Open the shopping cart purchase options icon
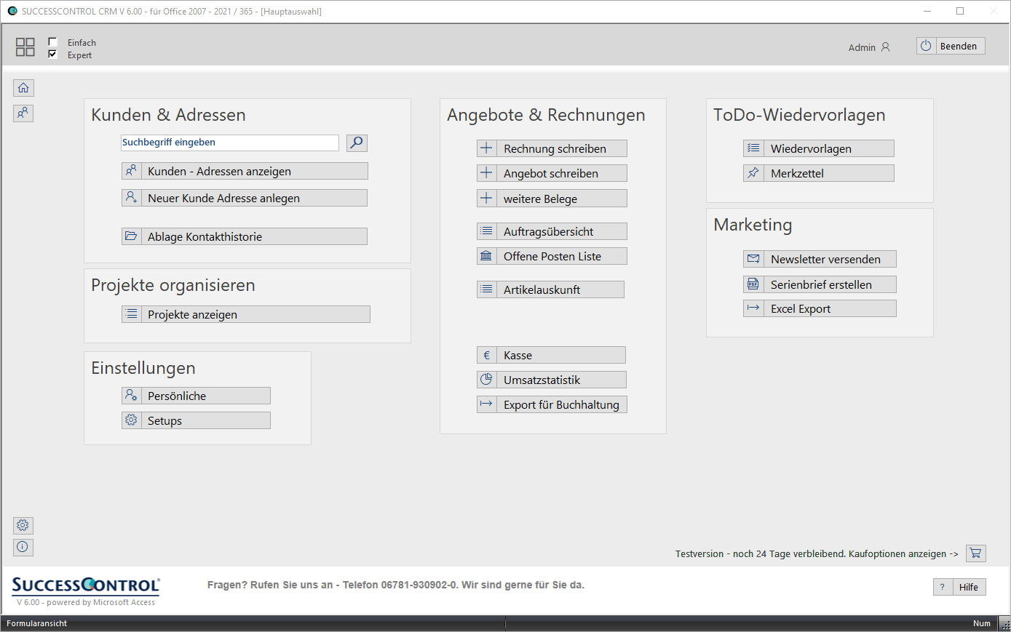This screenshot has height=632, width=1011. (975, 553)
